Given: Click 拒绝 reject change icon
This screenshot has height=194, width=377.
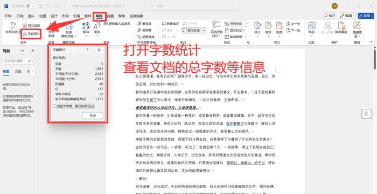Looking at the screenshot, I should [280, 26].
